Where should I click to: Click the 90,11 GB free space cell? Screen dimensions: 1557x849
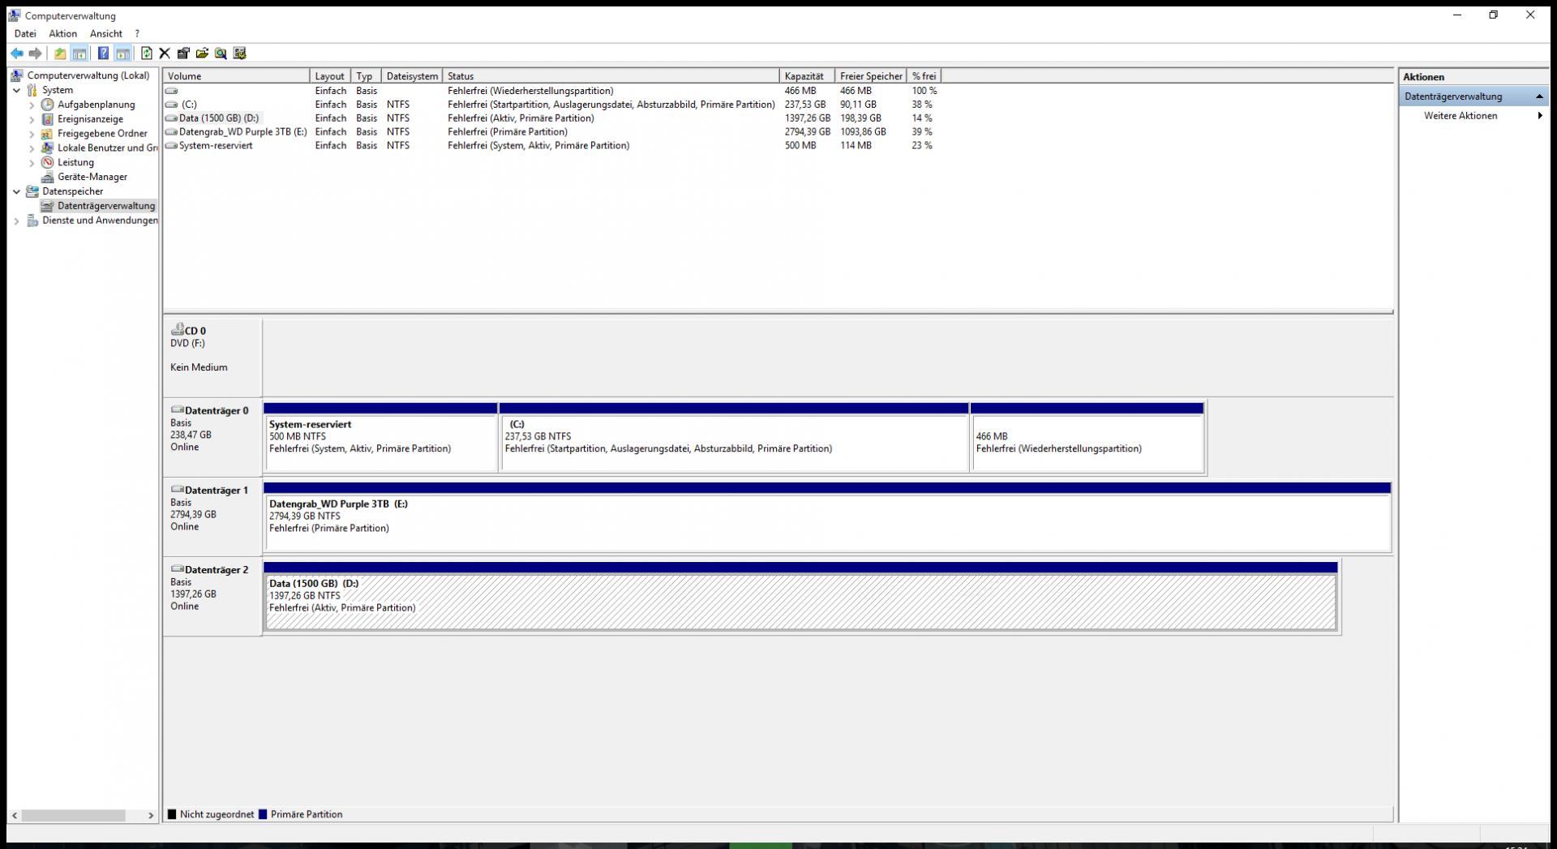[858, 105]
